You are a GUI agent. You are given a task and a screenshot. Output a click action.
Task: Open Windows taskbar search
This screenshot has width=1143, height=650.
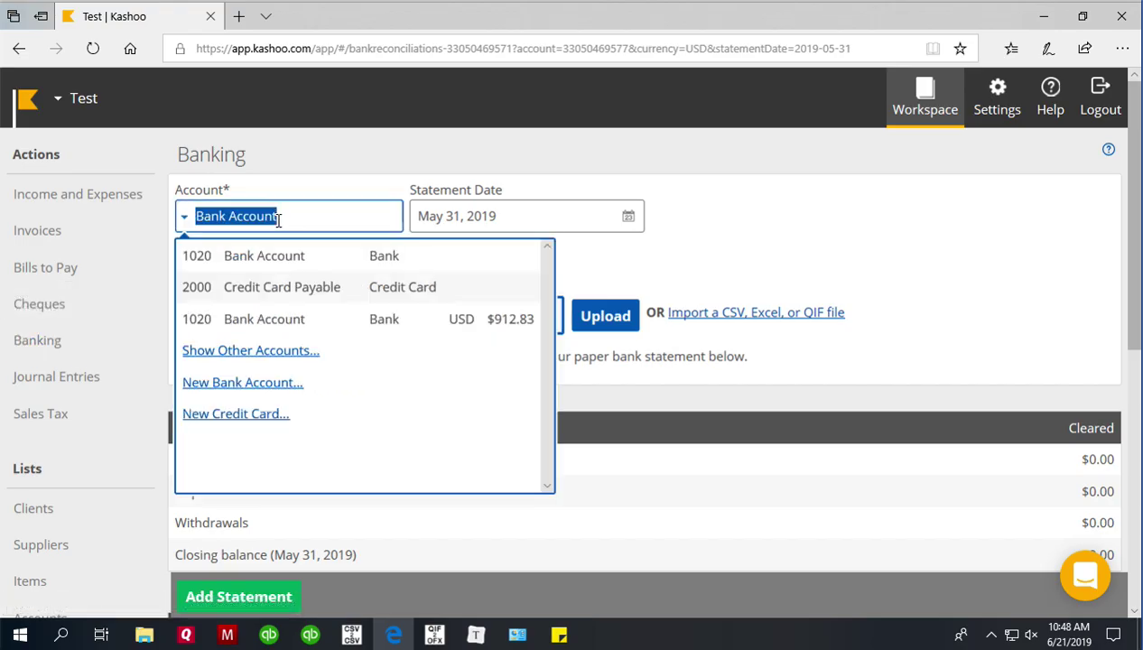(60, 635)
